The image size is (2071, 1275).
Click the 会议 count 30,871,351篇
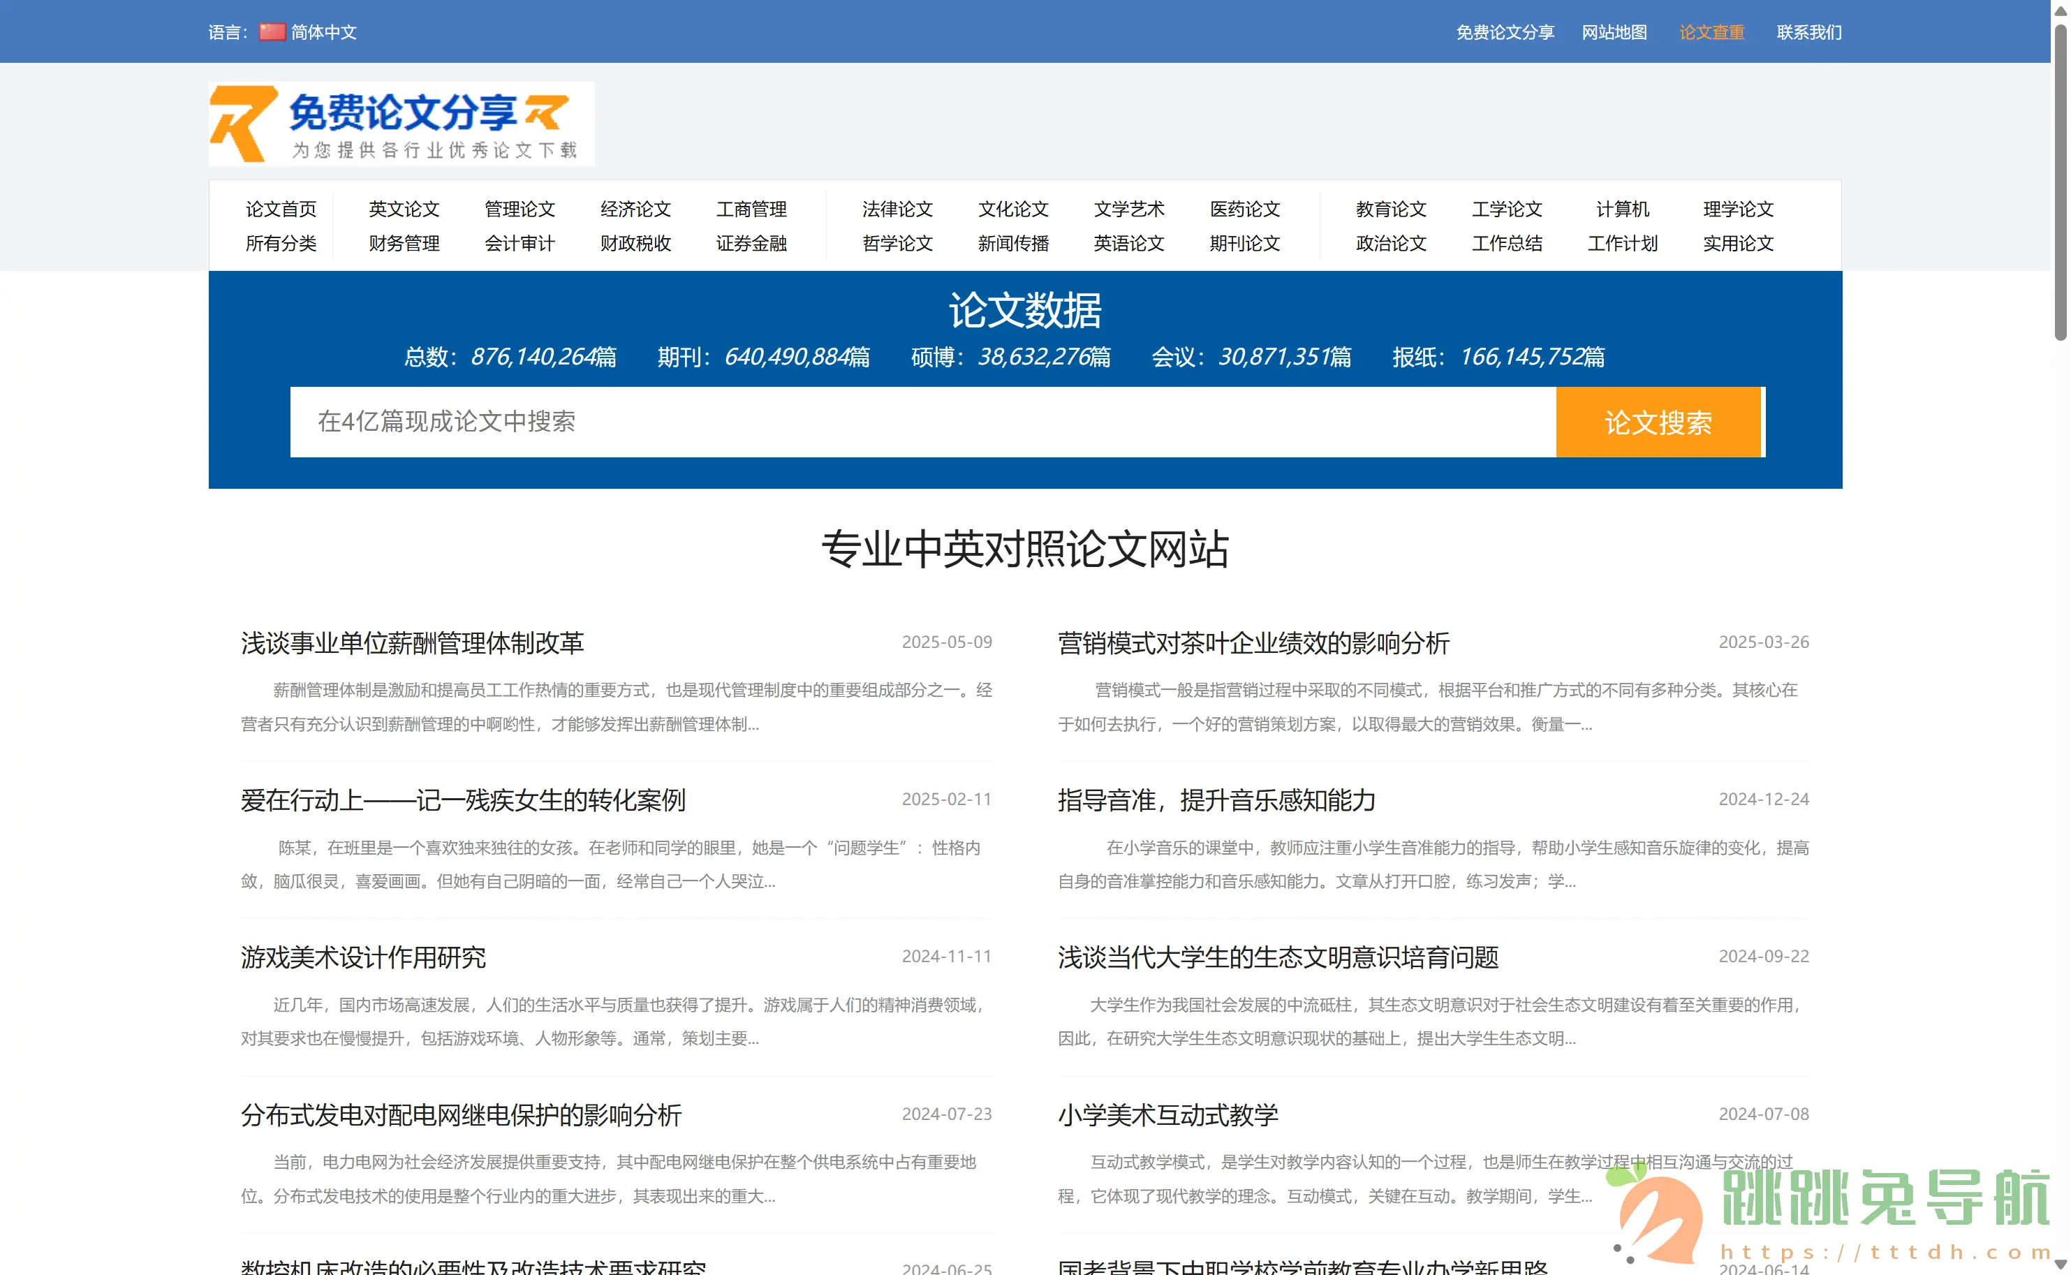tap(1285, 357)
